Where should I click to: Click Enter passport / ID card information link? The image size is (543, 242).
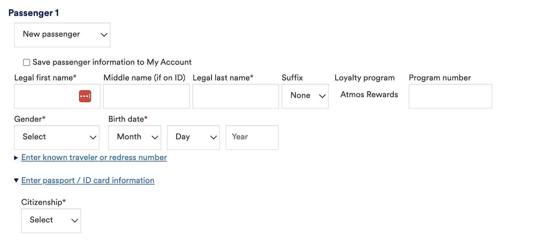point(88,181)
